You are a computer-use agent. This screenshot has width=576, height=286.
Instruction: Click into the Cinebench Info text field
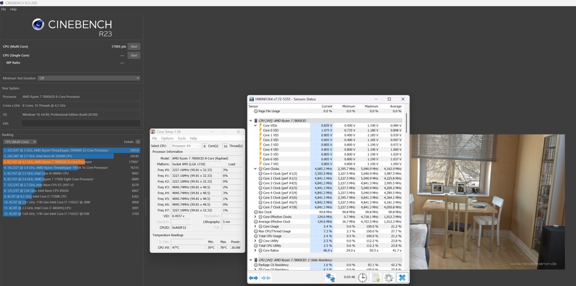click(x=81, y=124)
